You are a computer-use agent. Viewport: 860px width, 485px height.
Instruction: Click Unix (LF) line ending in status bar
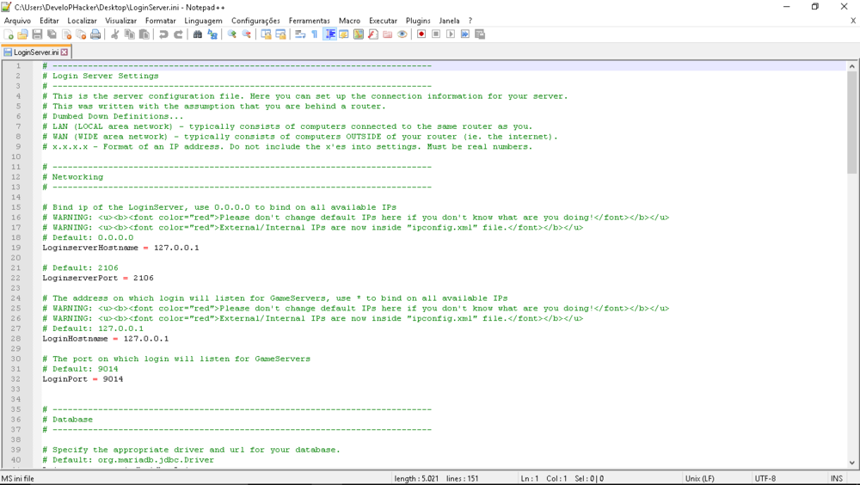(x=701, y=478)
